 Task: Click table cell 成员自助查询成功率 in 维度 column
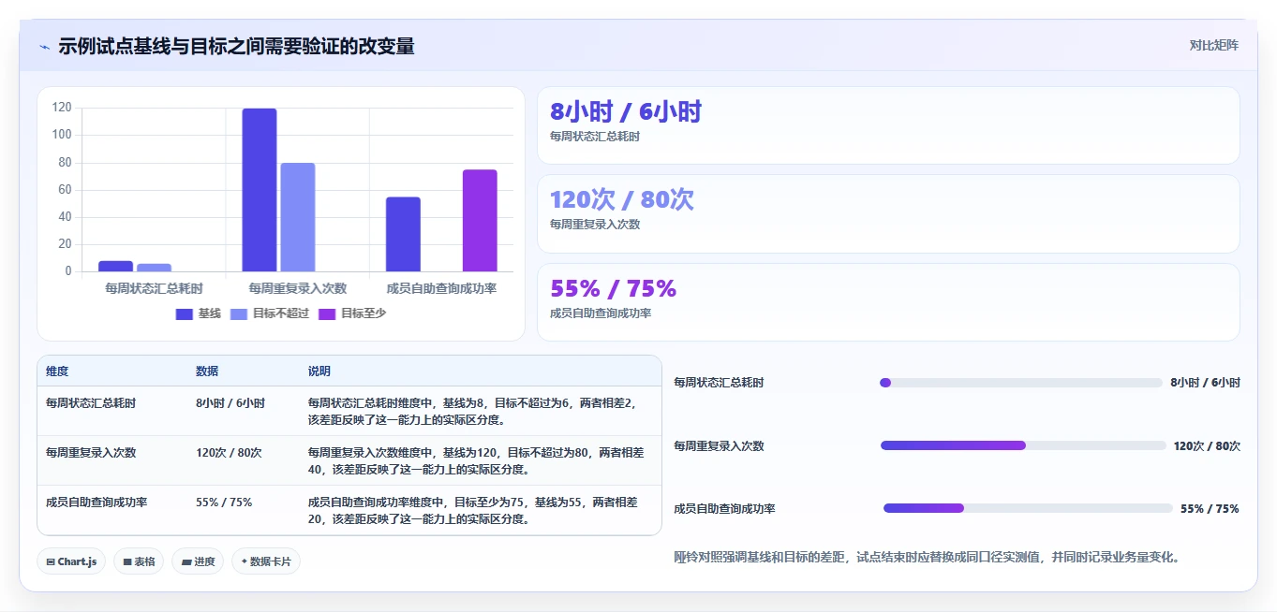(x=97, y=503)
